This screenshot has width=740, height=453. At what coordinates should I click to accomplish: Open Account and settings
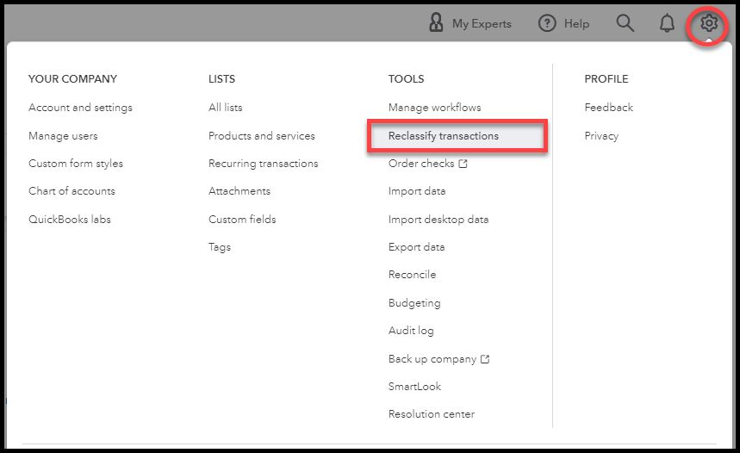80,108
